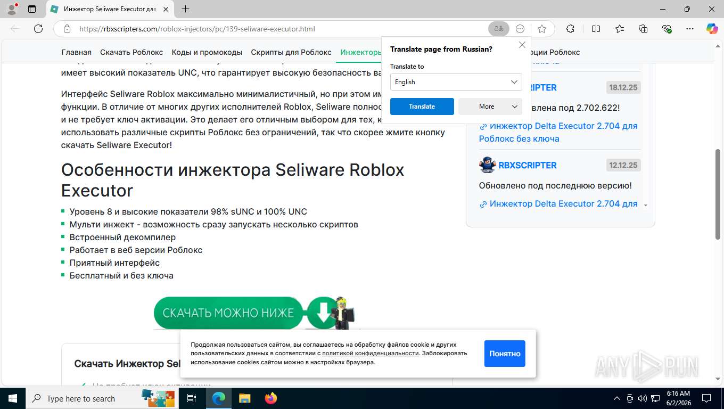Image resolution: width=724 pixels, height=409 pixels.
Task: Open the volume control tray icon
Action: [642, 398]
